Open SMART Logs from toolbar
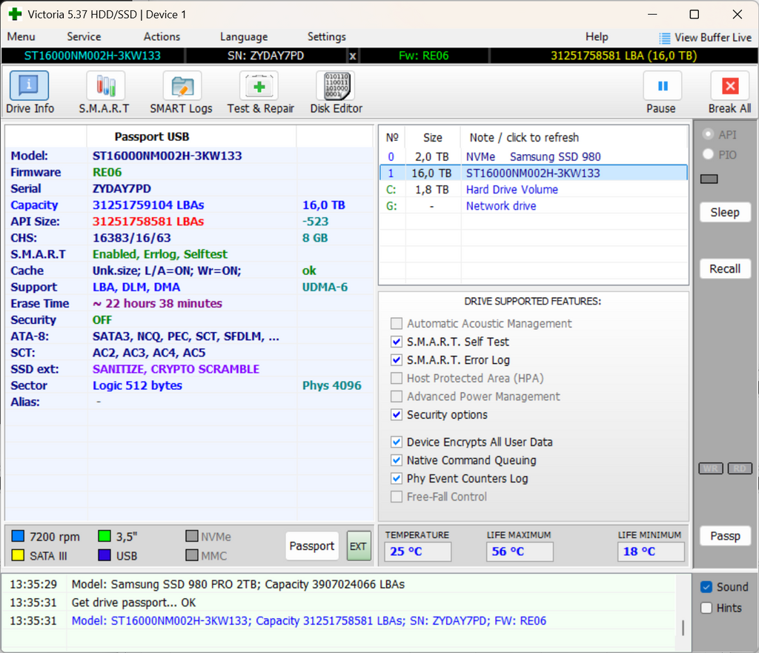759x653 pixels. click(x=181, y=87)
